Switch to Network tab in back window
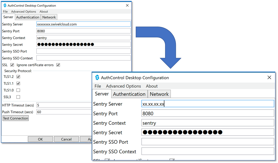The height and width of the screenshot is (163, 278). tap(49, 17)
